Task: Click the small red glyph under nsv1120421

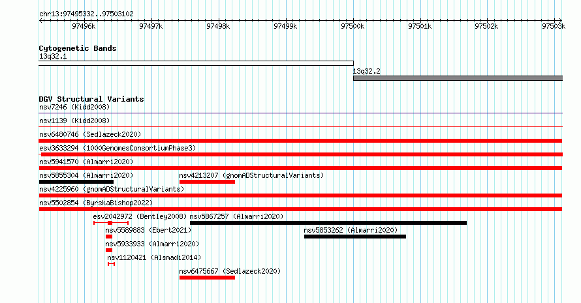Action: coord(111,264)
